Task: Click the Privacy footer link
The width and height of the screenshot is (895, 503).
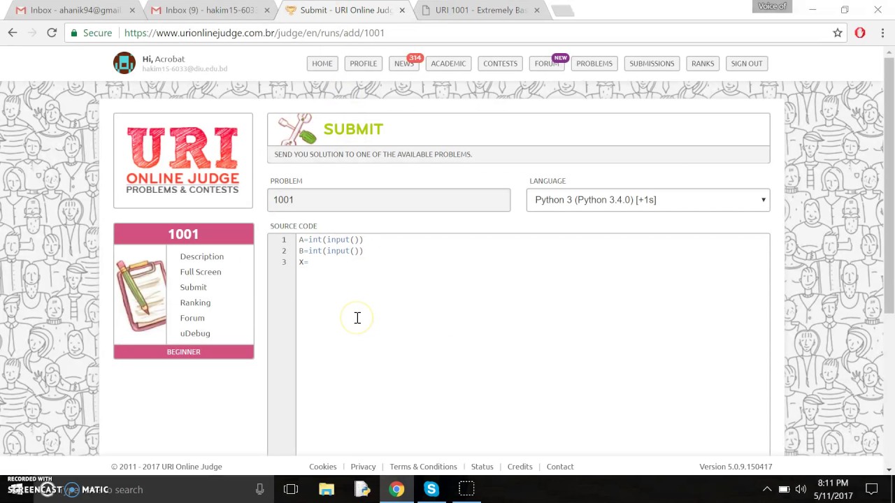Action: coord(363,467)
